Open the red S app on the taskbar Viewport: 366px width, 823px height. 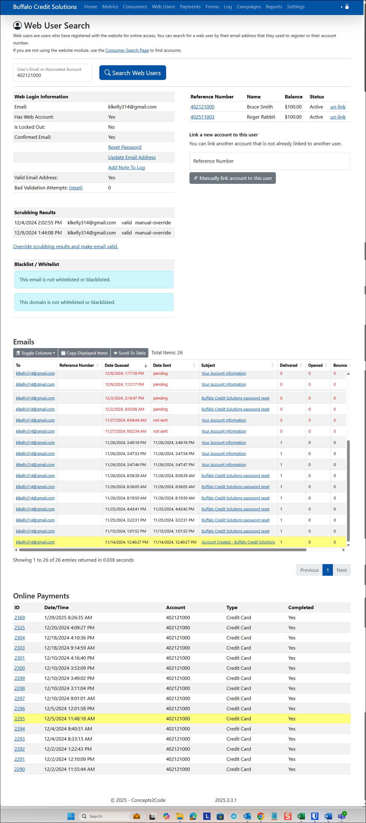click(288, 816)
